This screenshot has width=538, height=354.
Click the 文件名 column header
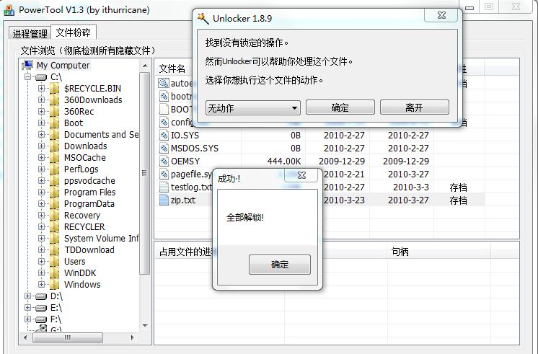point(172,69)
